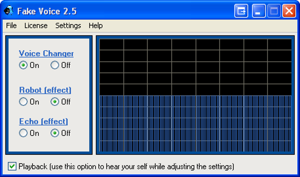This screenshot has width=300, height=177.
Task: Select Off for Echo effect
Action: (61, 133)
